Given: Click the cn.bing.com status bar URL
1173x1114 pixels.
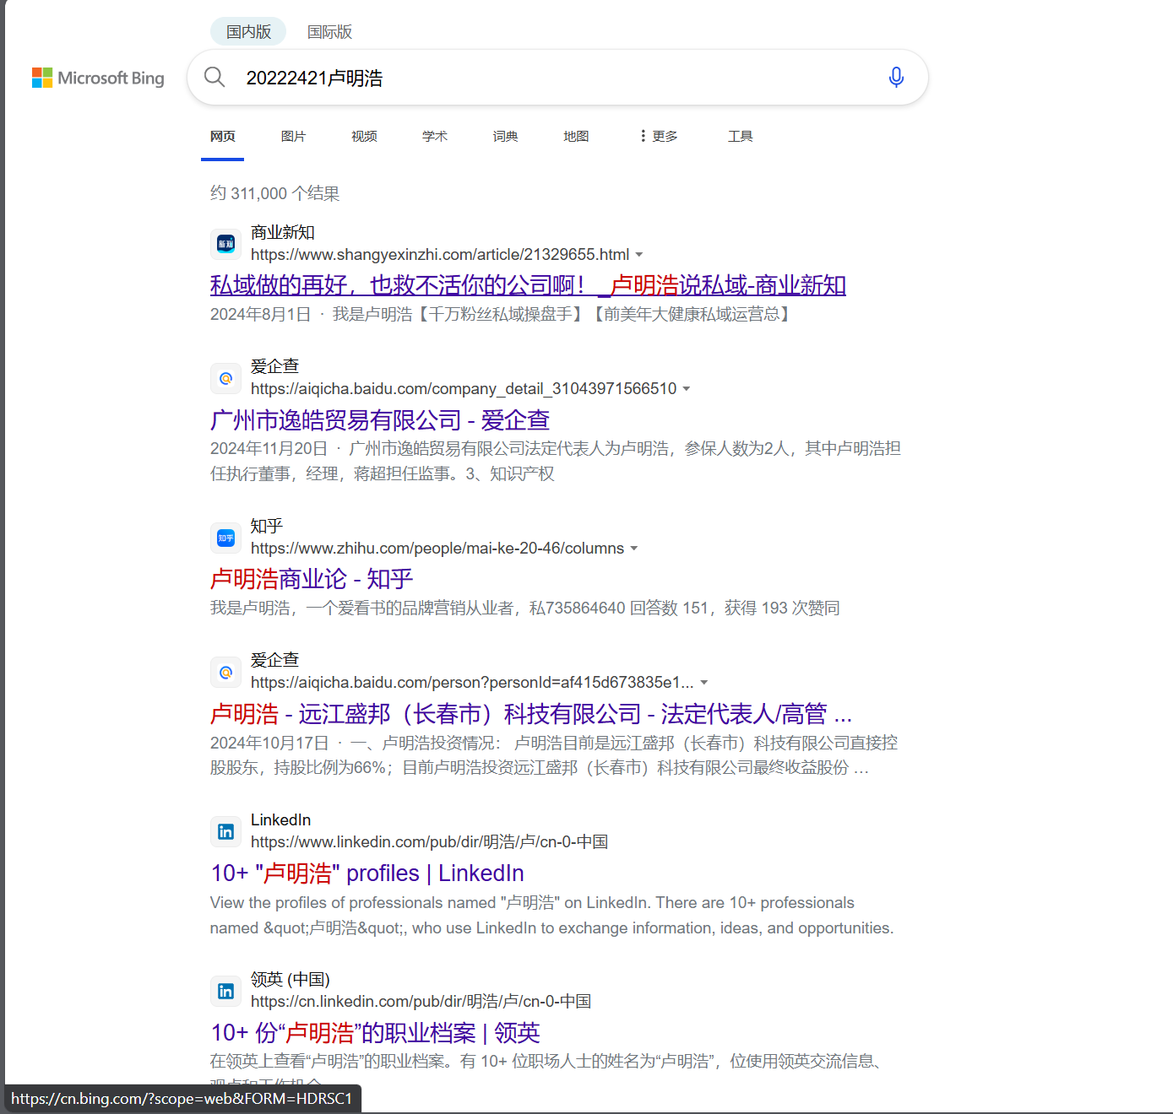Looking at the screenshot, I should 182,1099.
